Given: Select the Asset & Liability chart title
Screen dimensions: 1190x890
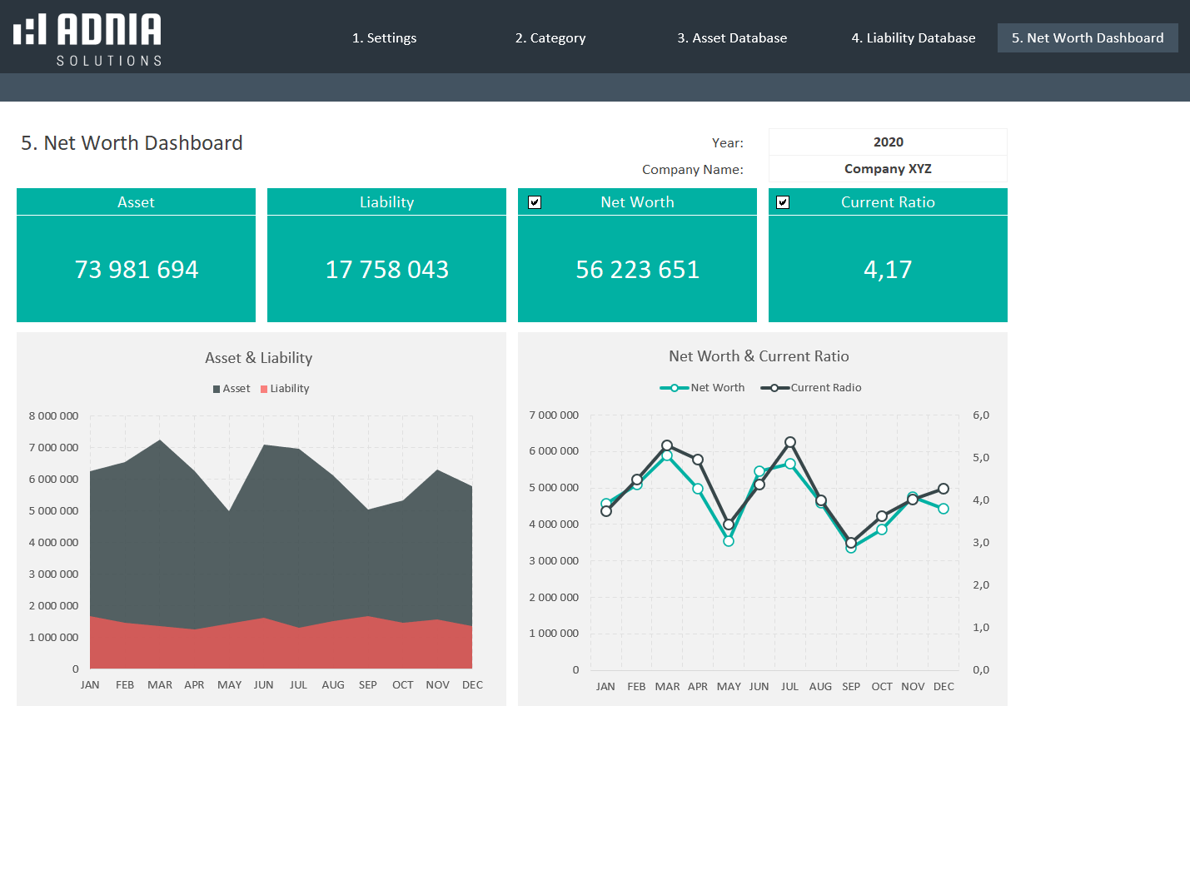Looking at the screenshot, I should (x=258, y=358).
